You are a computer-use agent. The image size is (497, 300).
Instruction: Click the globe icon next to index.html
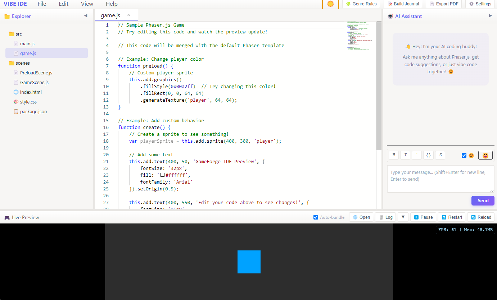point(16,92)
